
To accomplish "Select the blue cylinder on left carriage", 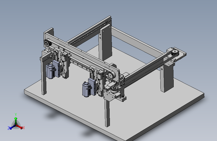I will 50,71.
